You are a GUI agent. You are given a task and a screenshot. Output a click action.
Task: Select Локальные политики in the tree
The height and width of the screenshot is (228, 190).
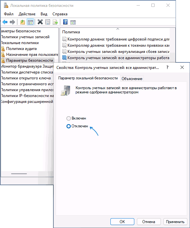tap(20, 43)
